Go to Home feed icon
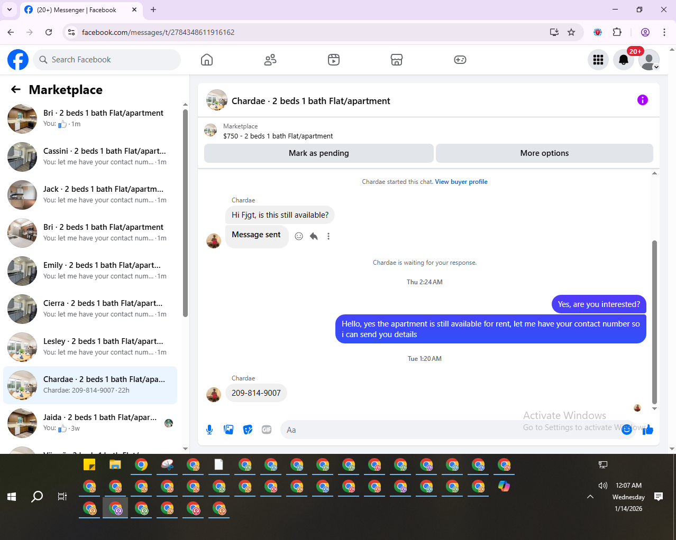676x540 pixels. coord(207,60)
